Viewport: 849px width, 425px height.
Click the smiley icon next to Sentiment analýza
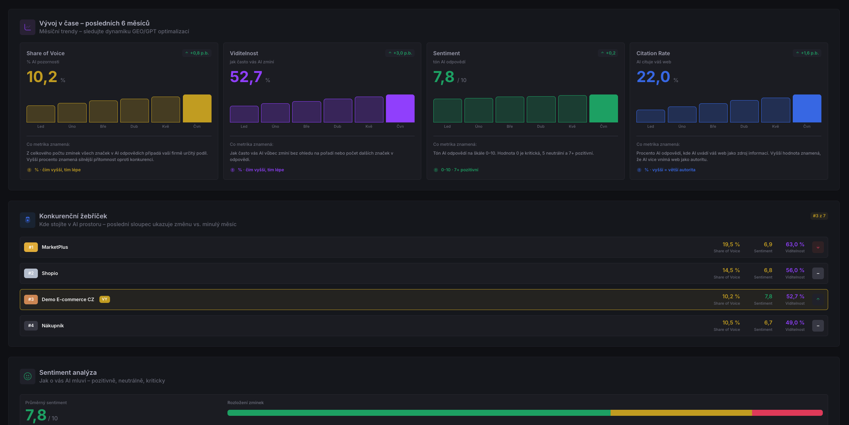click(x=28, y=377)
